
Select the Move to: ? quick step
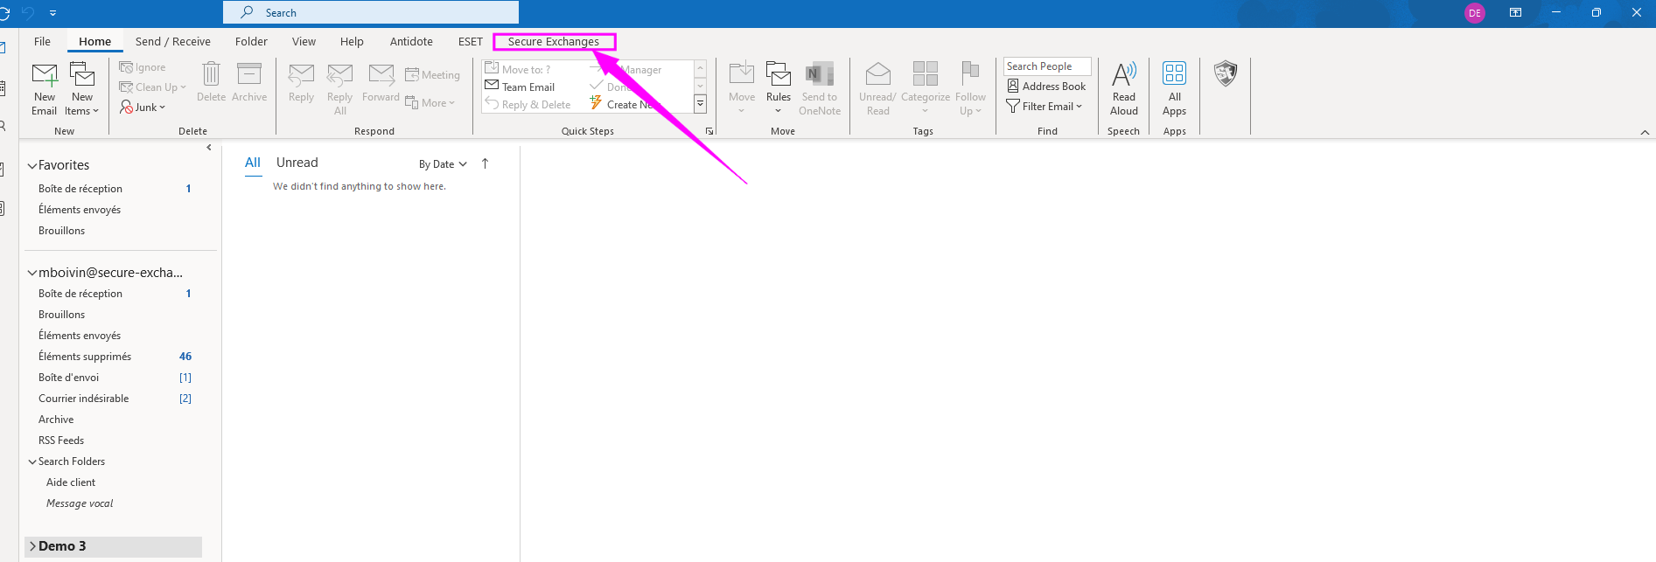pyautogui.click(x=518, y=69)
